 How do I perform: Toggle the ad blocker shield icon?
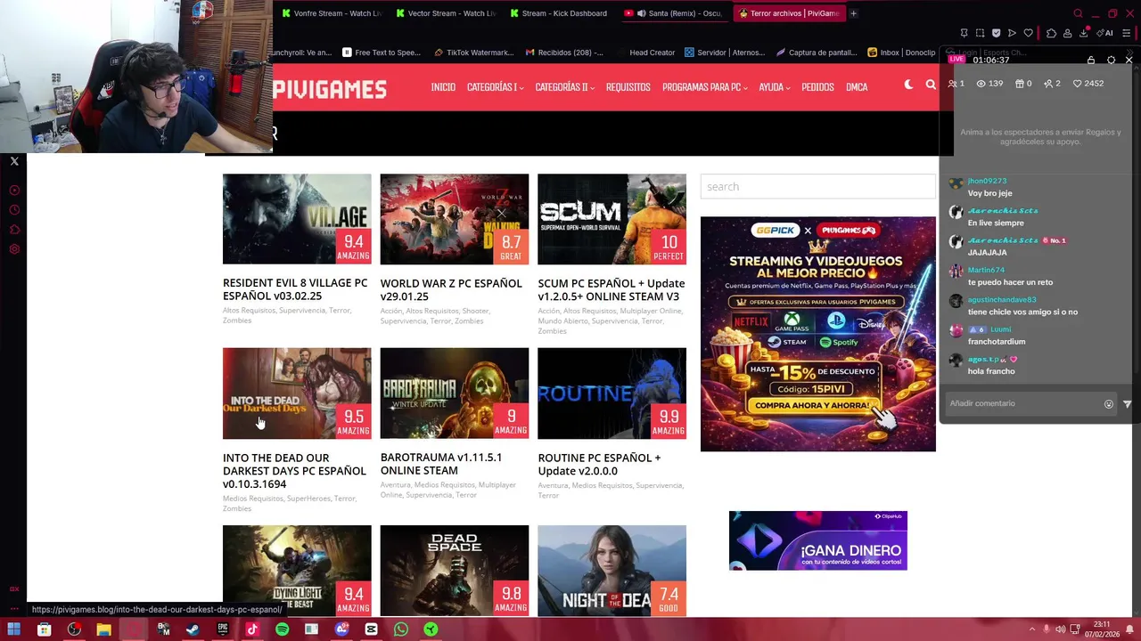tap(996, 33)
